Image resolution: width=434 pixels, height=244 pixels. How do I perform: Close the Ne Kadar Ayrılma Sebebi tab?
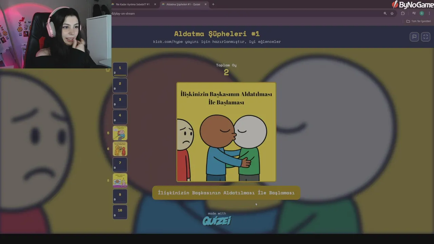[x=155, y=4]
